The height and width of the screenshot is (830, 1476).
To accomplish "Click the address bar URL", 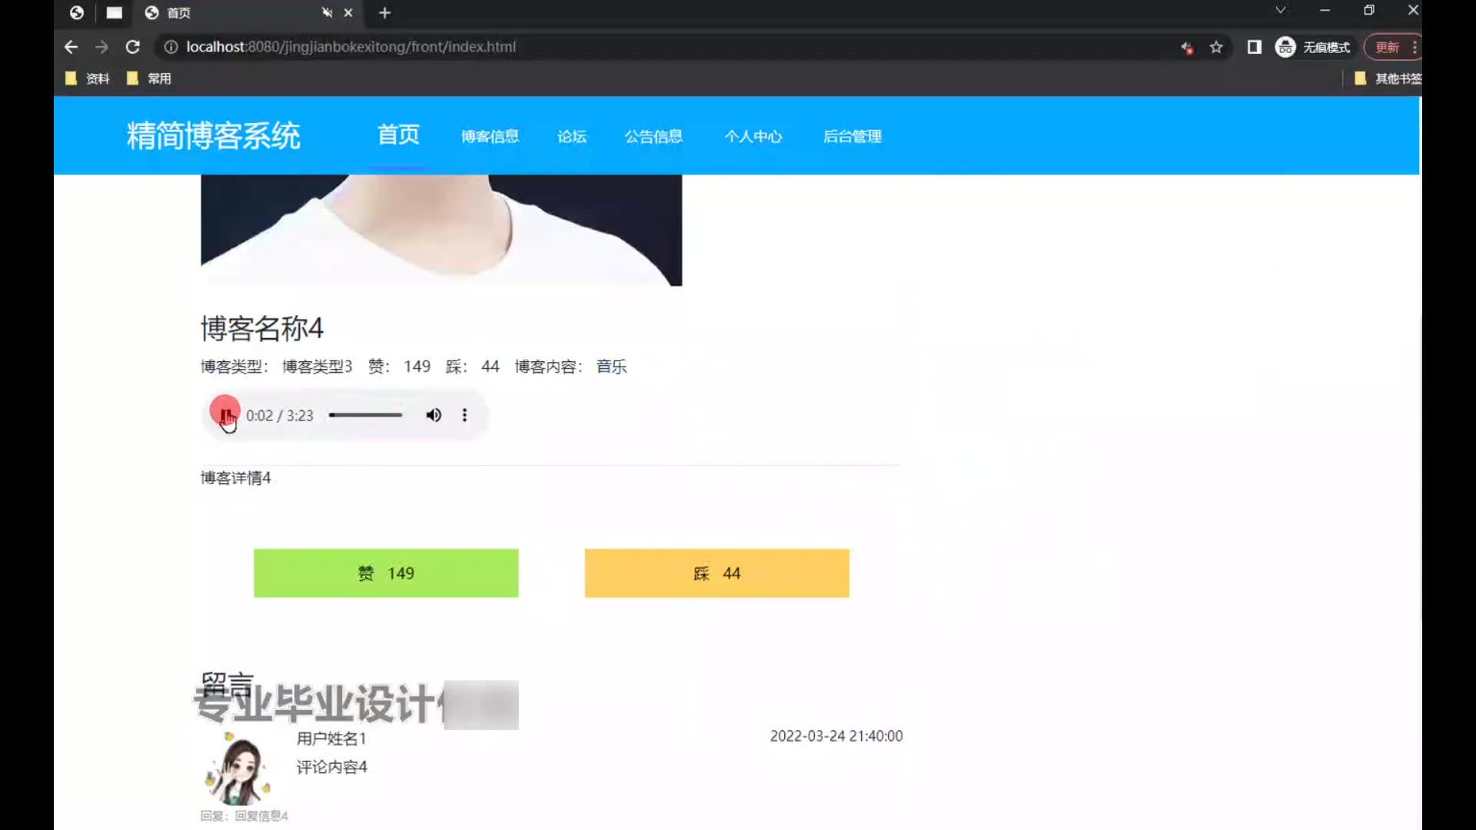I will point(351,47).
